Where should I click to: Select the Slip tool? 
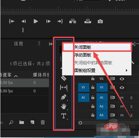click(x=64, y=87)
